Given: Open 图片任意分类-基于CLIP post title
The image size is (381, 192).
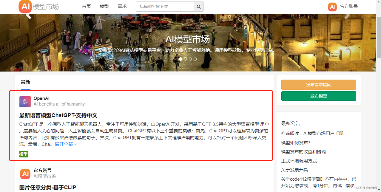Looking at the screenshot, I should [48, 188].
